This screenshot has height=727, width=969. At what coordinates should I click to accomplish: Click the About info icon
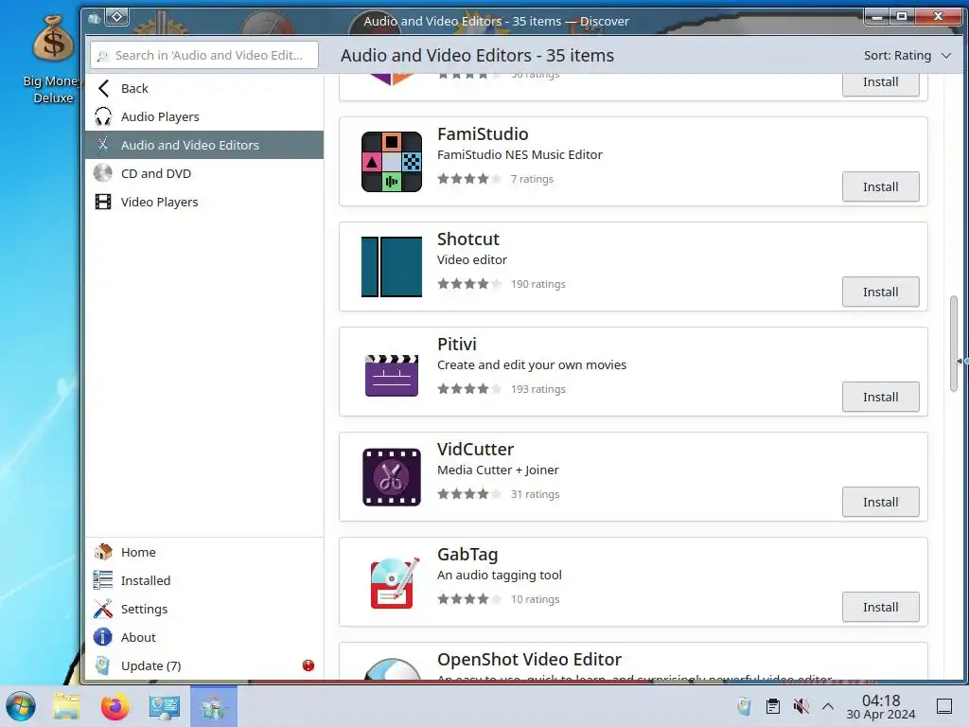pos(102,637)
